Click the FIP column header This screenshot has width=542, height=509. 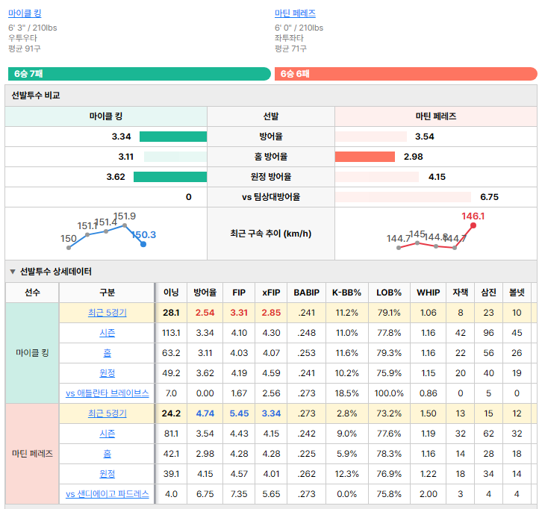tap(239, 293)
